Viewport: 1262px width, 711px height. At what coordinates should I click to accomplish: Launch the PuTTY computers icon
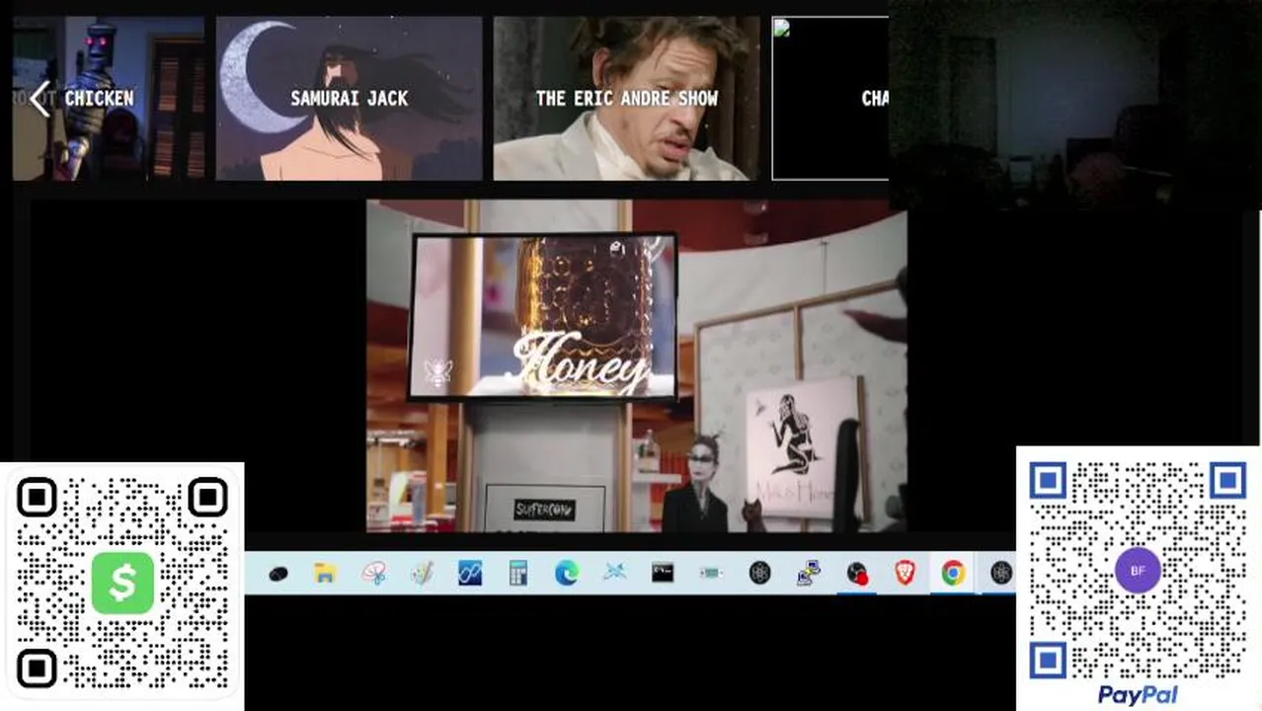tap(809, 573)
